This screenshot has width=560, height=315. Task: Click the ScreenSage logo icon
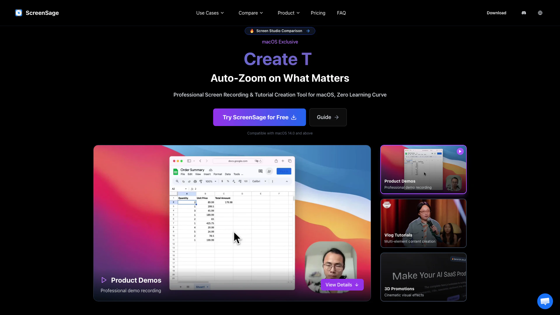coord(19,13)
